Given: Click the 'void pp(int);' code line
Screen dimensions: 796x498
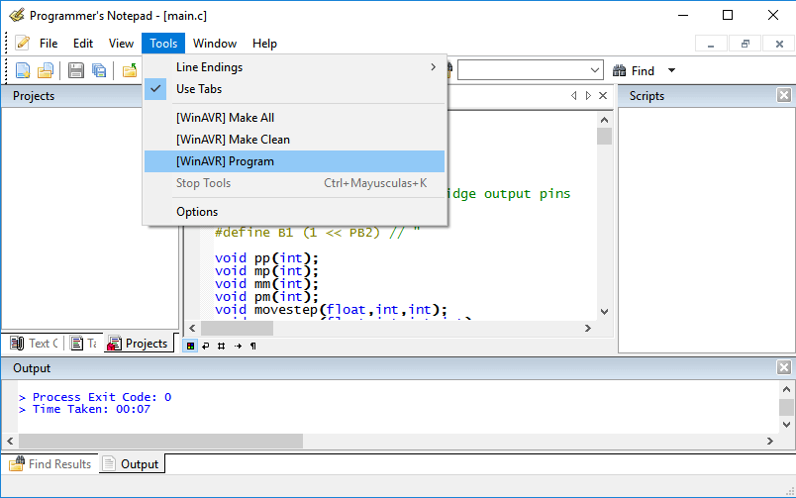Looking at the screenshot, I should point(266,257).
